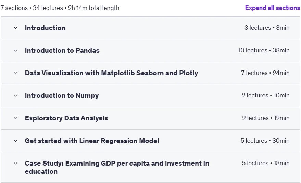Expand the Introduction section chevron
Image resolution: width=301 pixels, height=183 pixels.
click(x=15, y=28)
